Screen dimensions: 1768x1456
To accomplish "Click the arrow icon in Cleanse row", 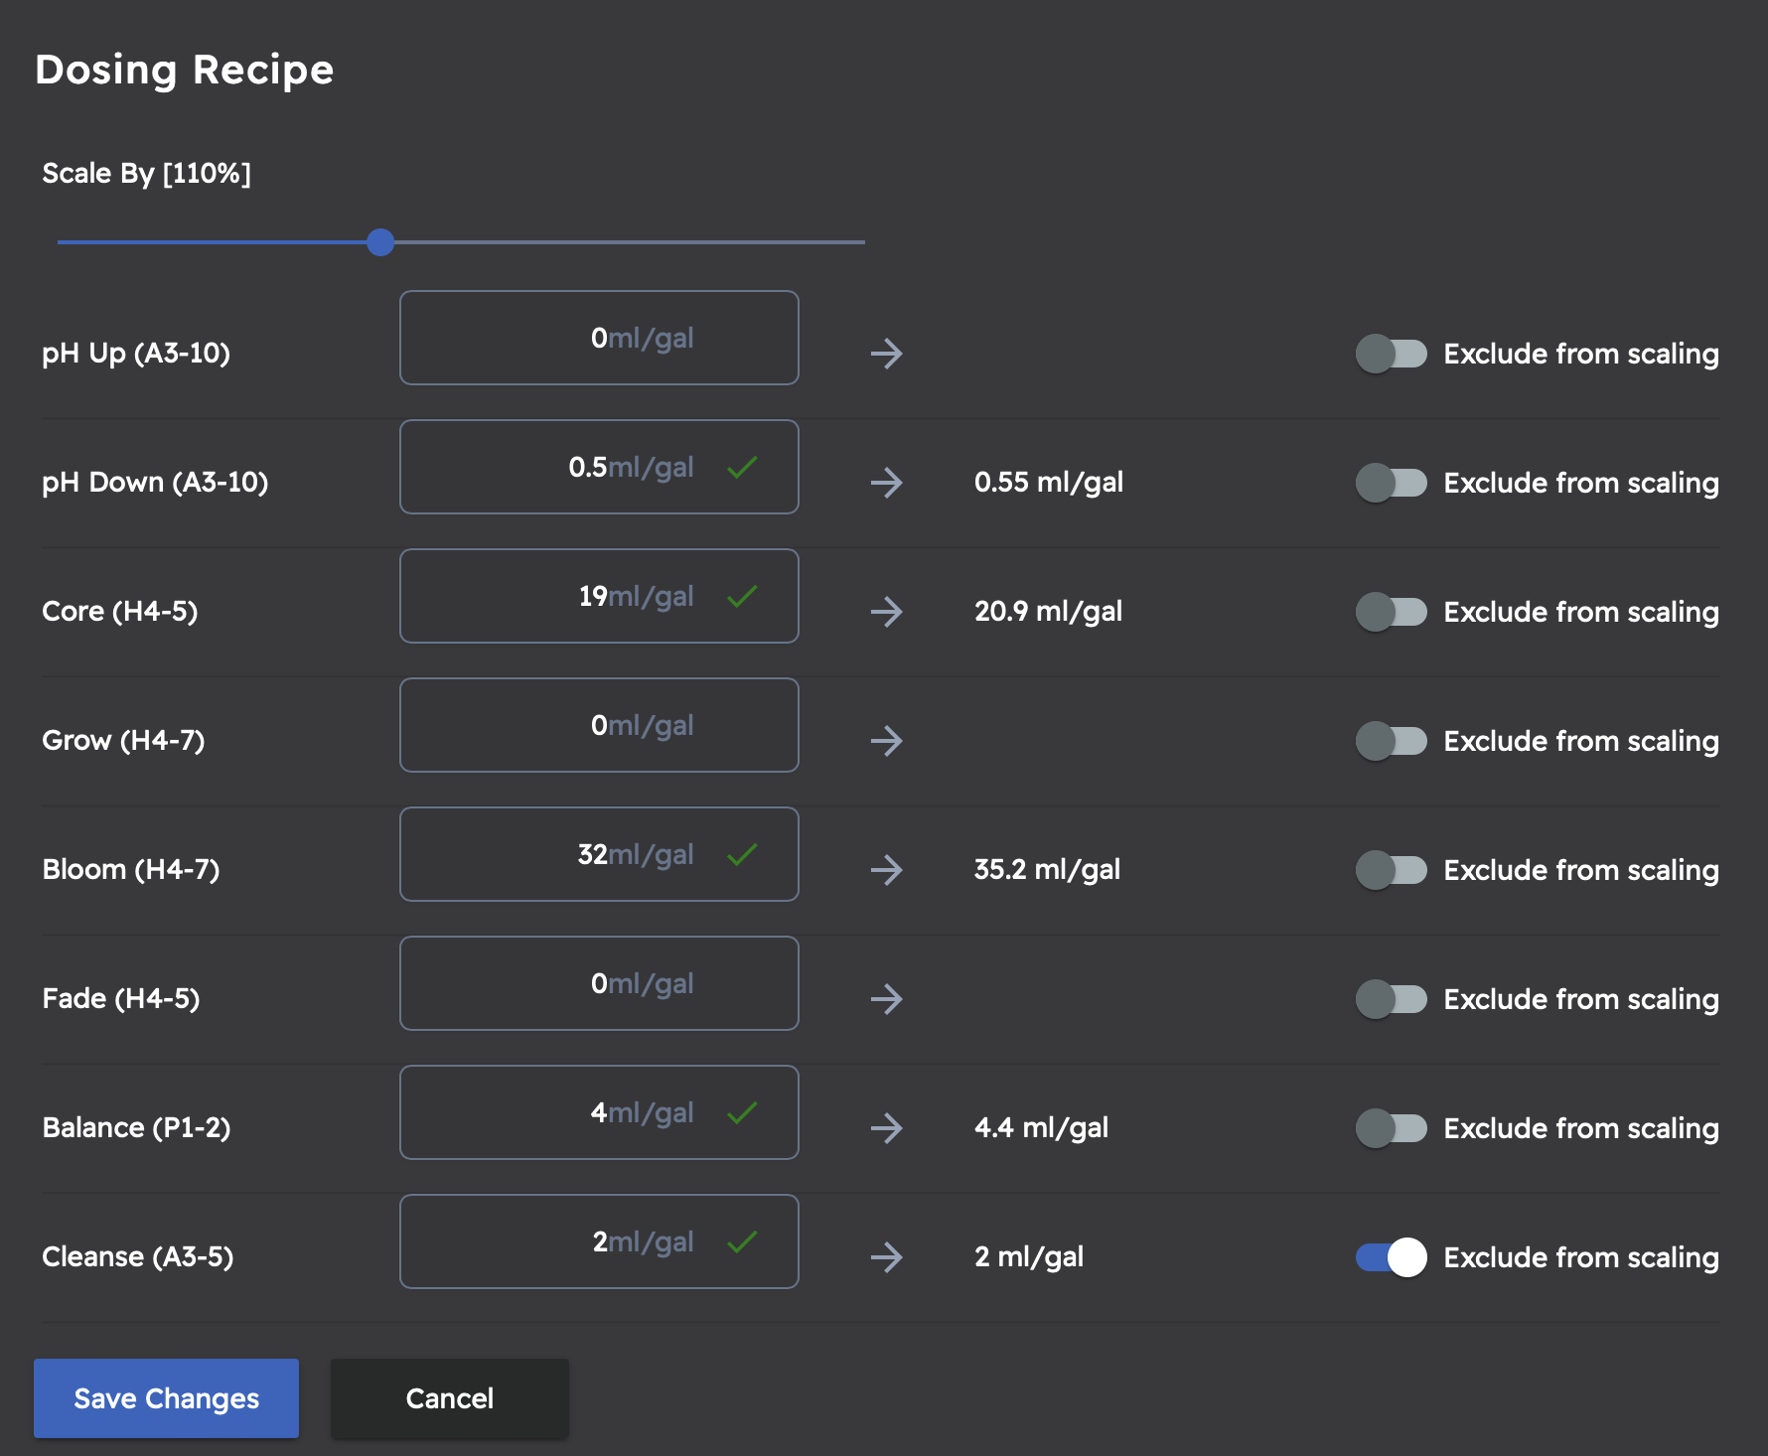I will 886,1257.
